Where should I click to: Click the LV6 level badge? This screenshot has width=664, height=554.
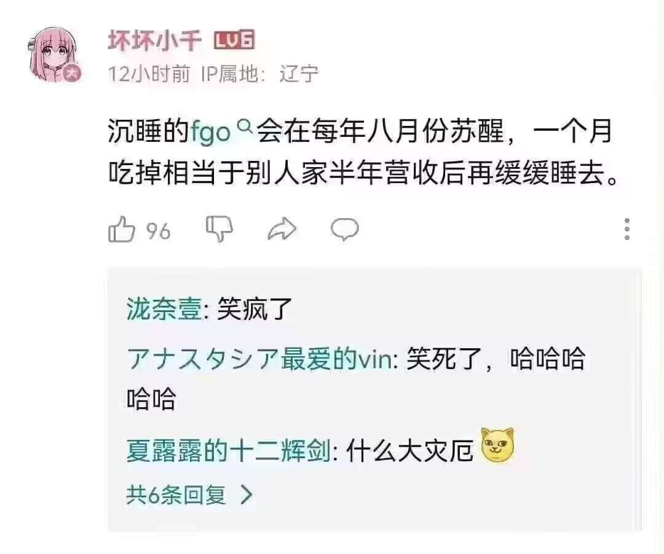(x=233, y=41)
